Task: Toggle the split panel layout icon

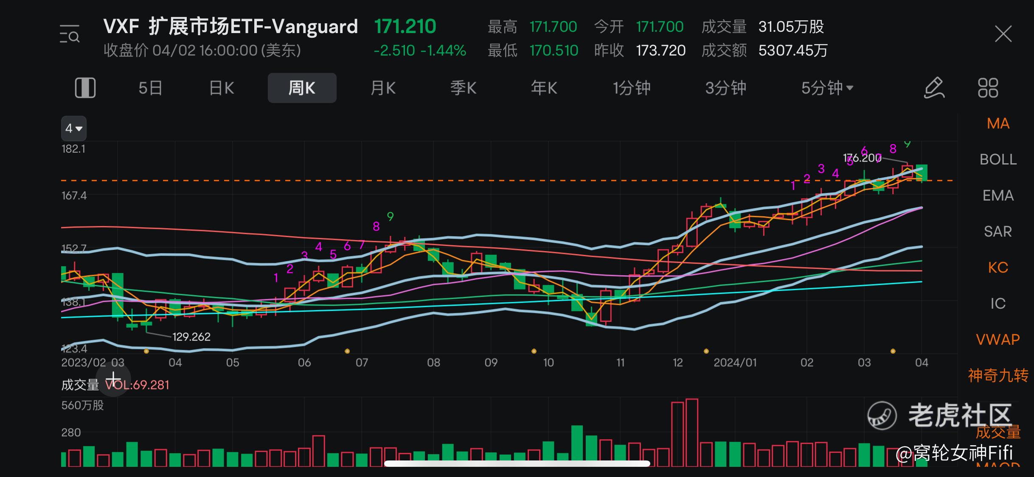Action: 85,88
